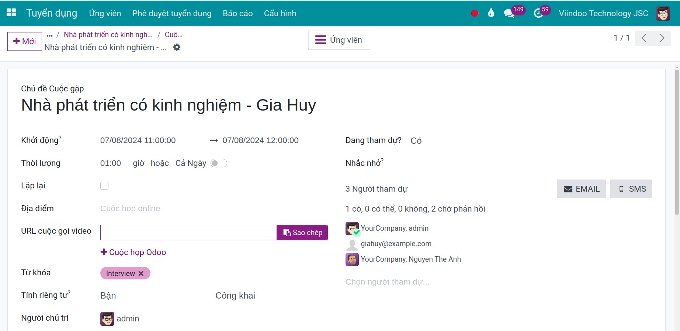The width and height of the screenshot is (680, 331).
Task: Check the Lặp lại recurrence checkbox
Action: (x=104, y=186)
